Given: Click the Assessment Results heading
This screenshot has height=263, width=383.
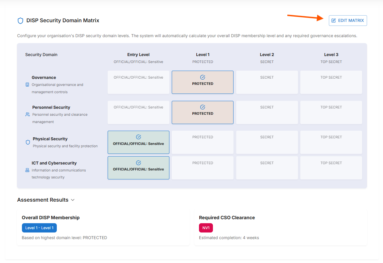Looking at the screenshot, I should [43, 200].
